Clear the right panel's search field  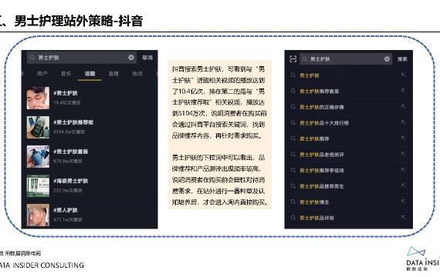pyautogui.click(x=387, y=58)
